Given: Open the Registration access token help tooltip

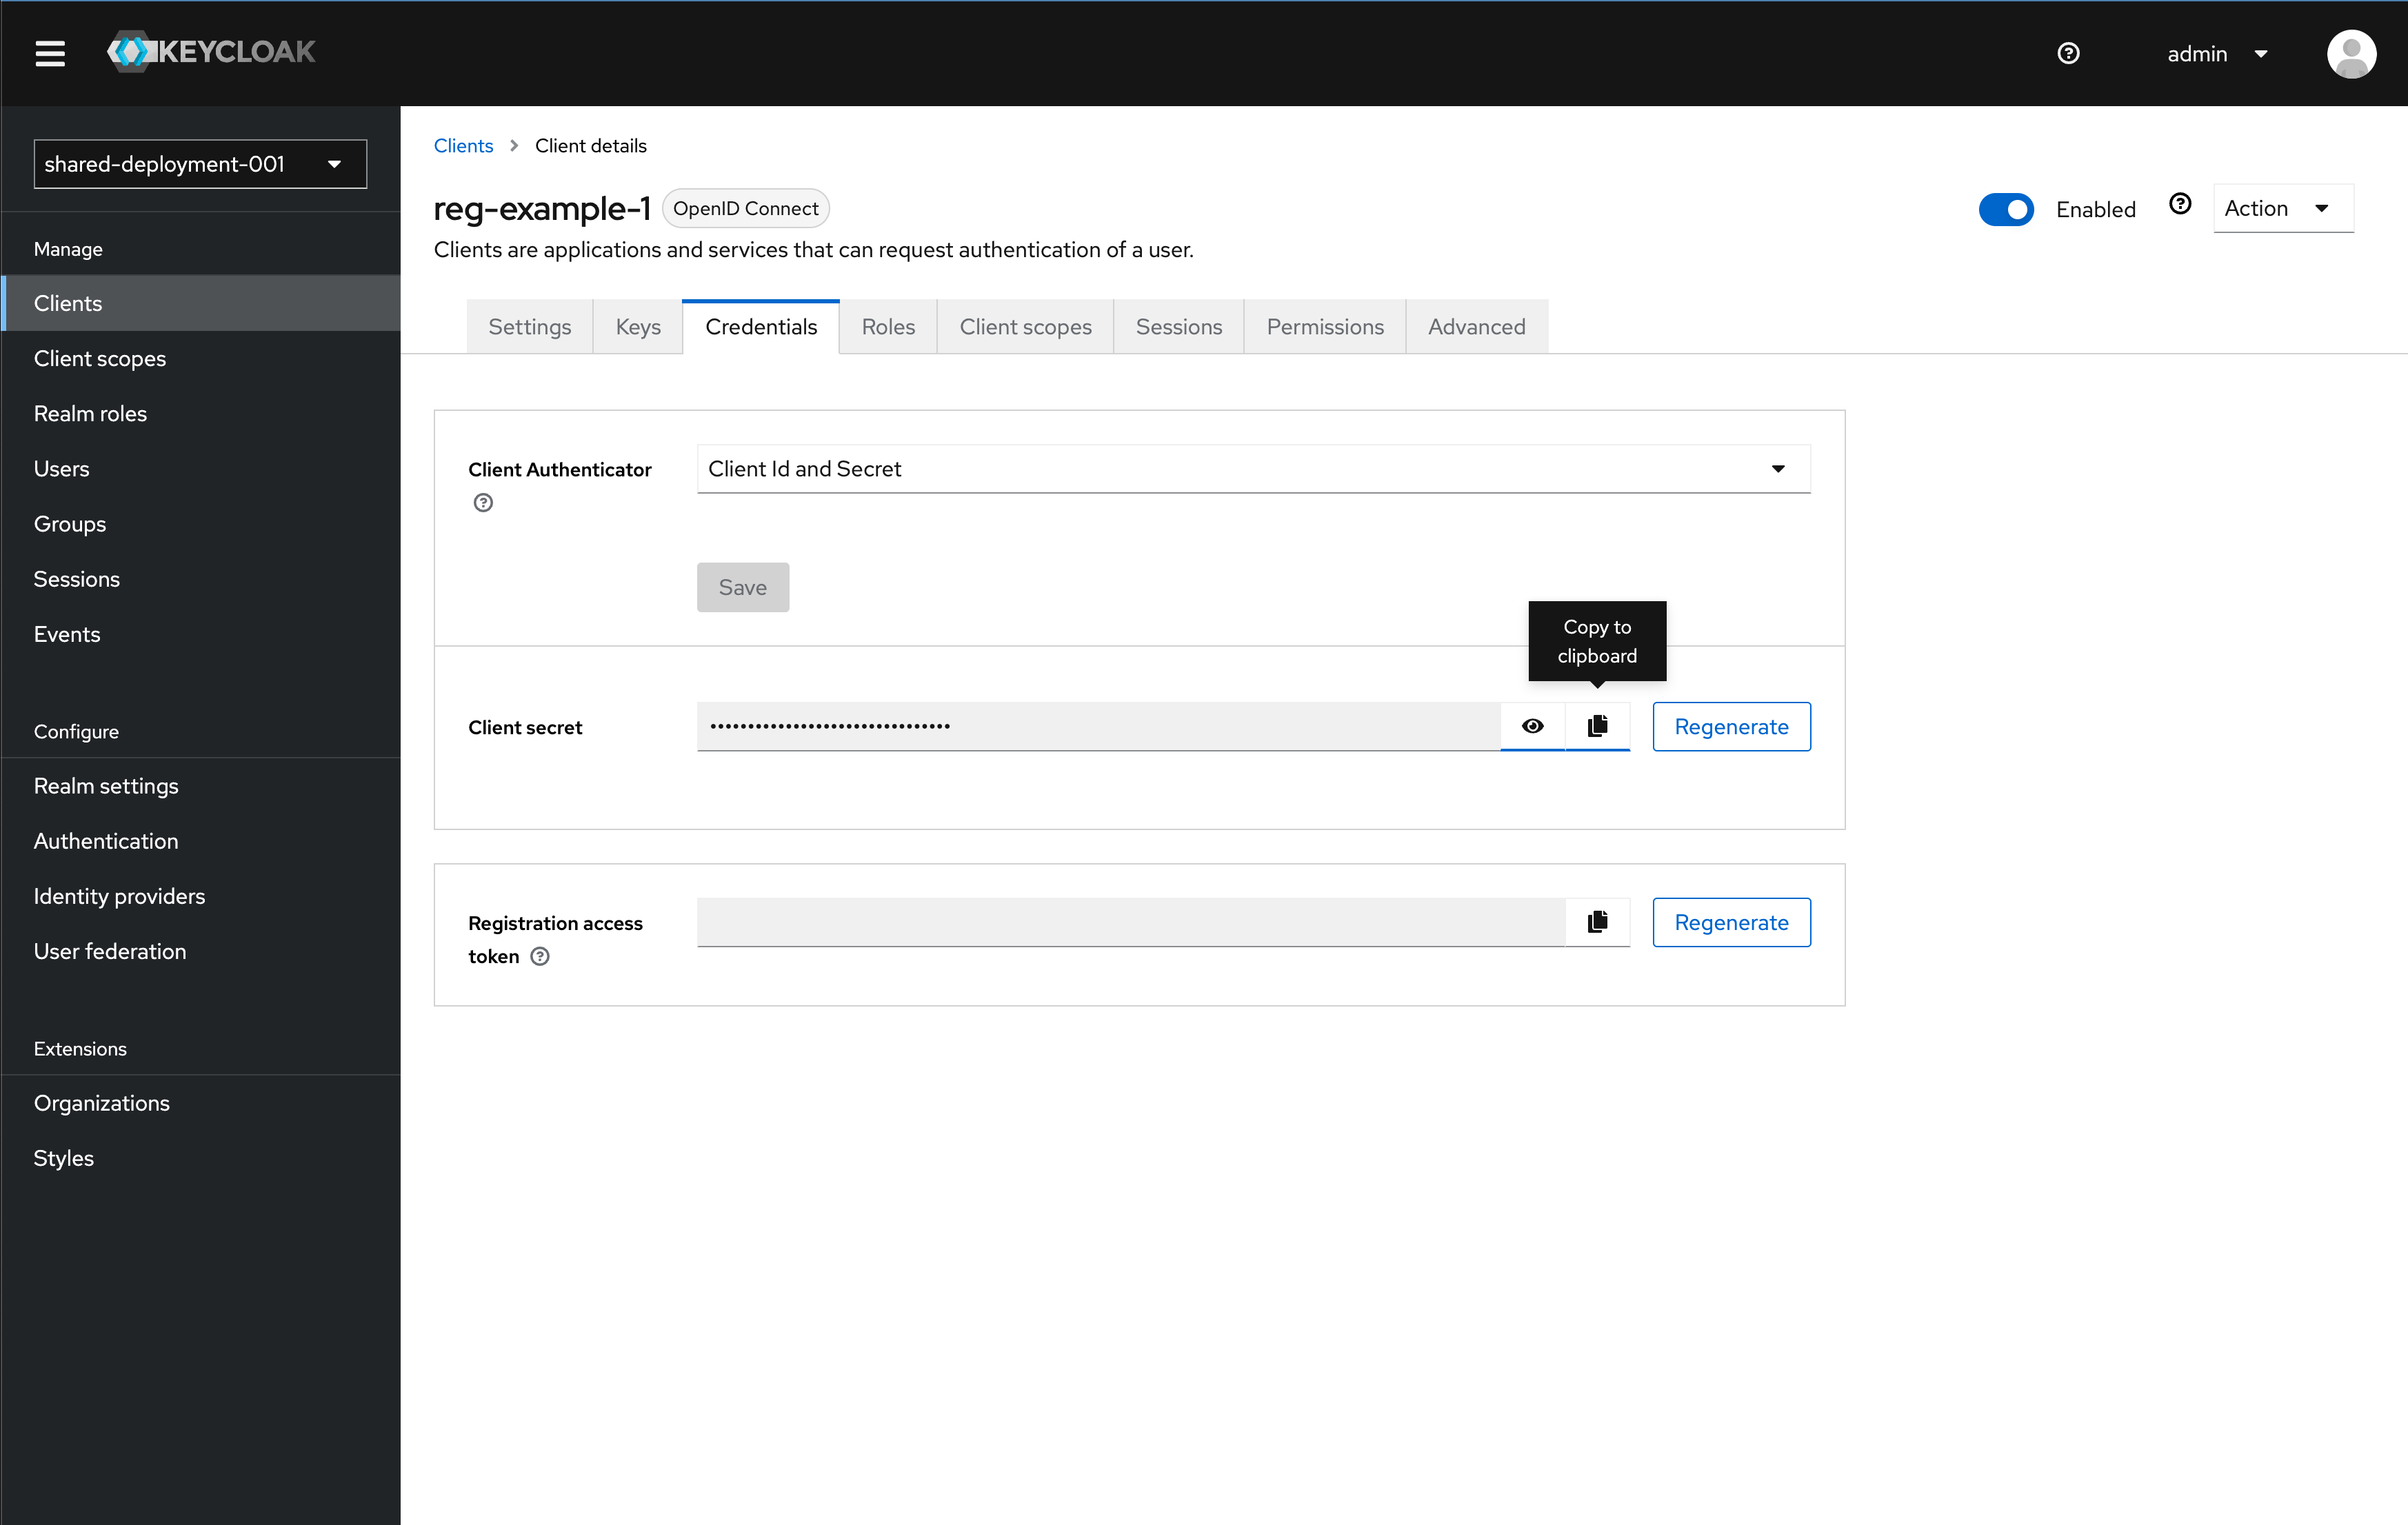Looking at the screenshot, I should pyautogui.click(x=541, y=956).
